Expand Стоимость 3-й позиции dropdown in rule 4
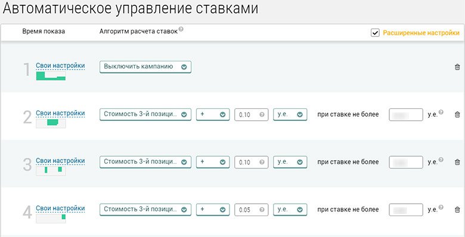Viewport: 465px width, 237px height. [x=145, y=210]
